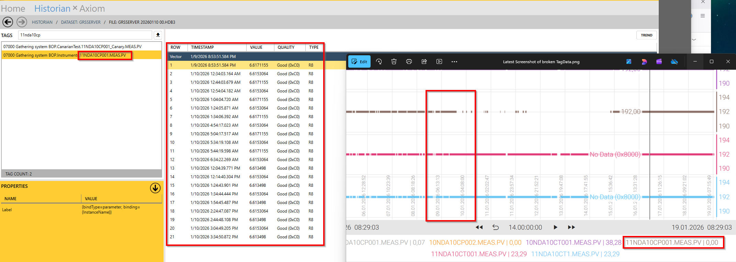
Task: Start slideshow in photo viewer
Action: (x=439, y=61)
